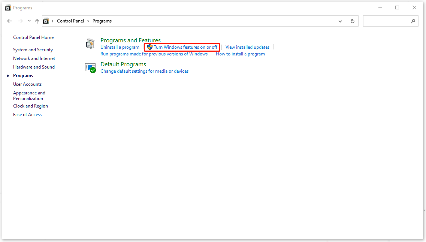Click the UAC shield beside Turn Windows features
The height and width of the screenshot is (242, 426).
click(149, 47)
